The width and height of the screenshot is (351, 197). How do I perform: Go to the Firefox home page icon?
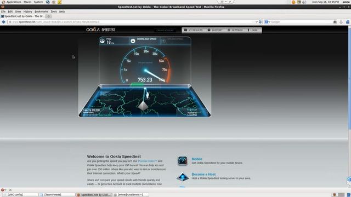pyautogui.click(x=348, y=22)
